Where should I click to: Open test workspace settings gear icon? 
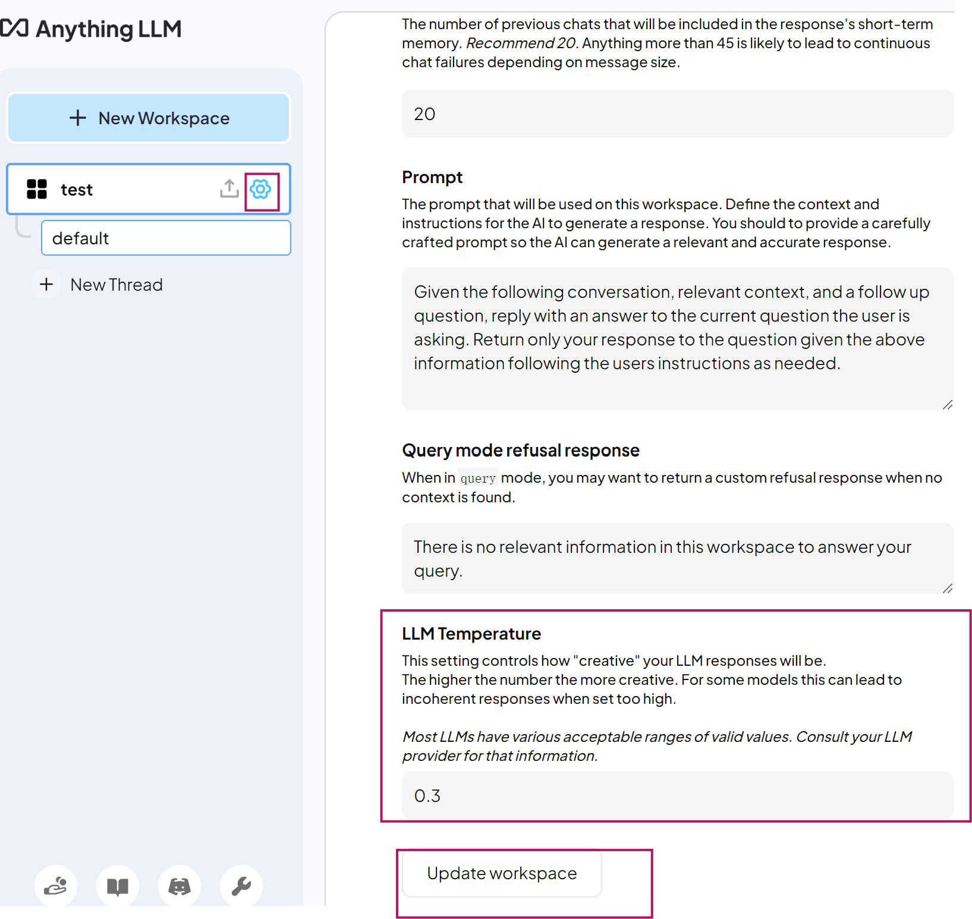[x=260, y=190]
